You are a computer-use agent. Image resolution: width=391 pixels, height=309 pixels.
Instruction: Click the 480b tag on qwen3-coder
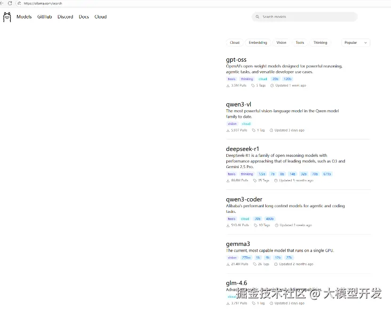[x=270, y=219]
